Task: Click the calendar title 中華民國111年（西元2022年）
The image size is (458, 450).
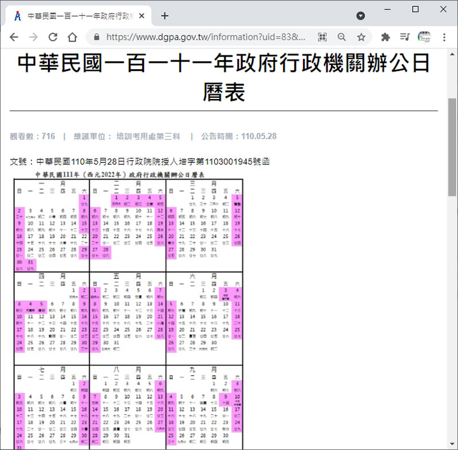Action: [120, 175]
